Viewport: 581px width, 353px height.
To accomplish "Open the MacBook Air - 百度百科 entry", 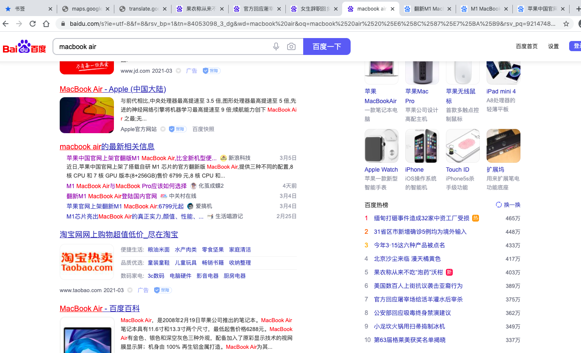I will click(99, 308).
